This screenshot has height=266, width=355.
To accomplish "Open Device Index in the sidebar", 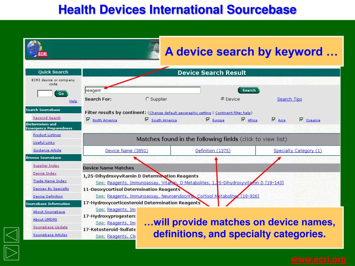I will [x=45, y=174].
